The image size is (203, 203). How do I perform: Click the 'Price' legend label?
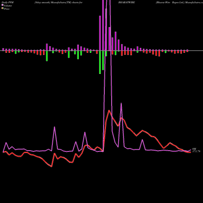coord(6,9)
